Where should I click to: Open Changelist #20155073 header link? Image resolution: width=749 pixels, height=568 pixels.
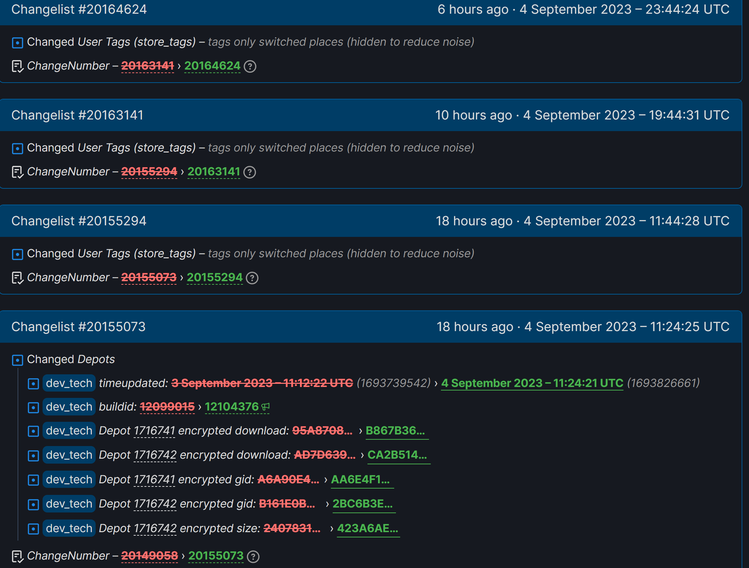[78, 327]
